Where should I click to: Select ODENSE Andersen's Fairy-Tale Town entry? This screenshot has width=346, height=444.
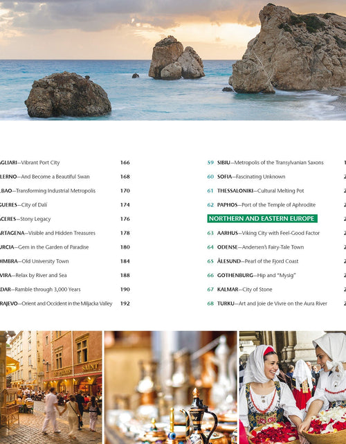point(261,247)
